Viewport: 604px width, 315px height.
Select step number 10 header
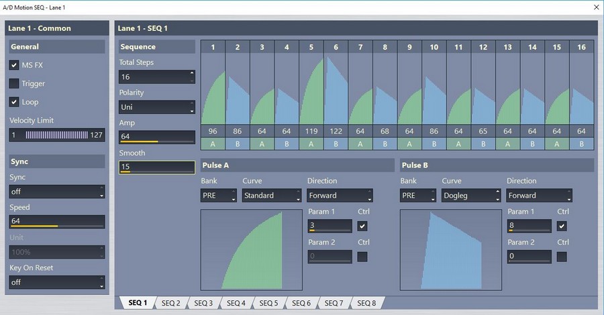point(434,47)
